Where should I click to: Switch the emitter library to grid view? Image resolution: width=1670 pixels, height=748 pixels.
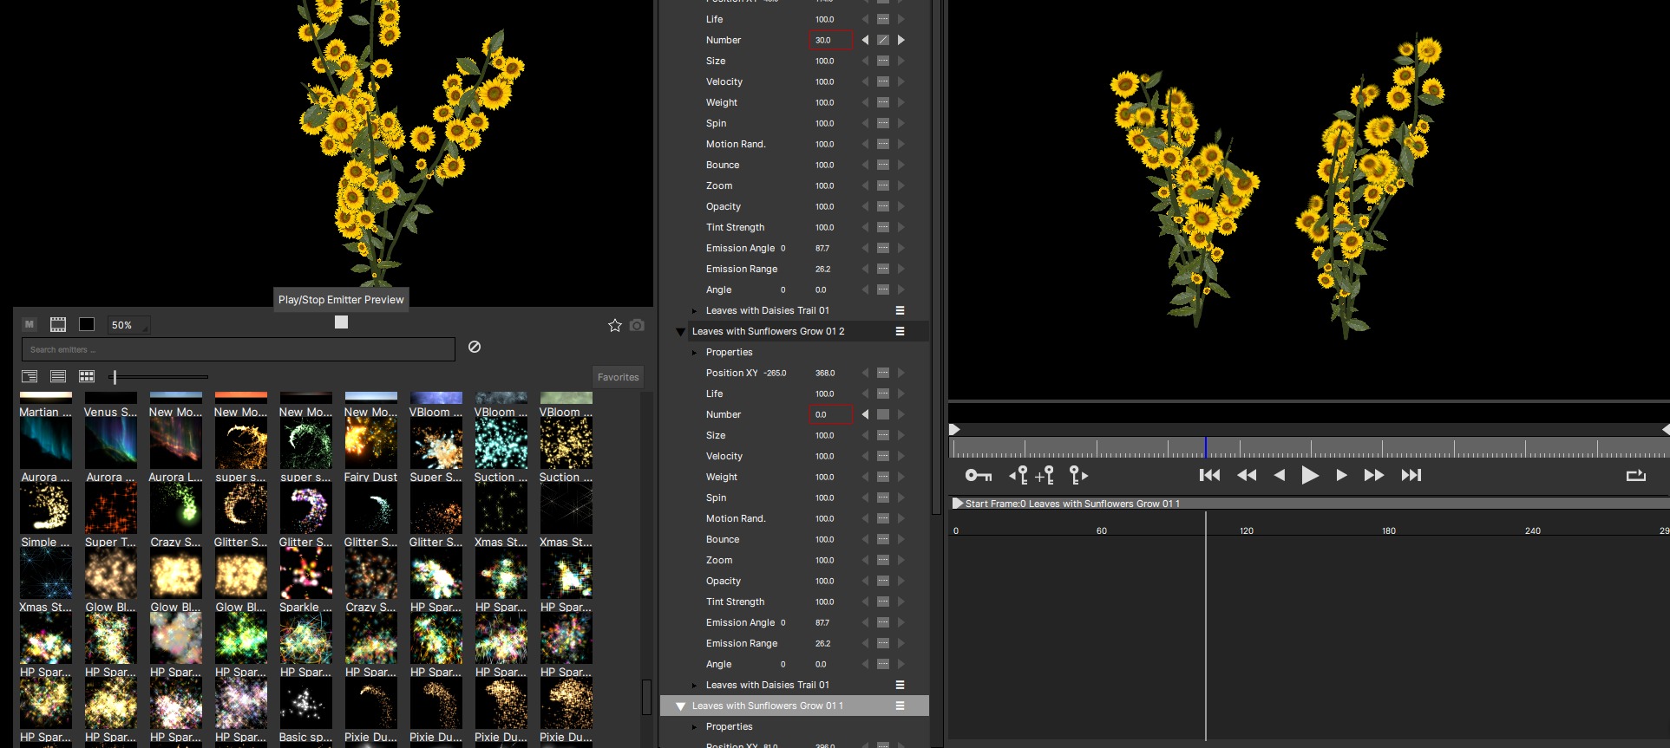[x=87, y=376]
